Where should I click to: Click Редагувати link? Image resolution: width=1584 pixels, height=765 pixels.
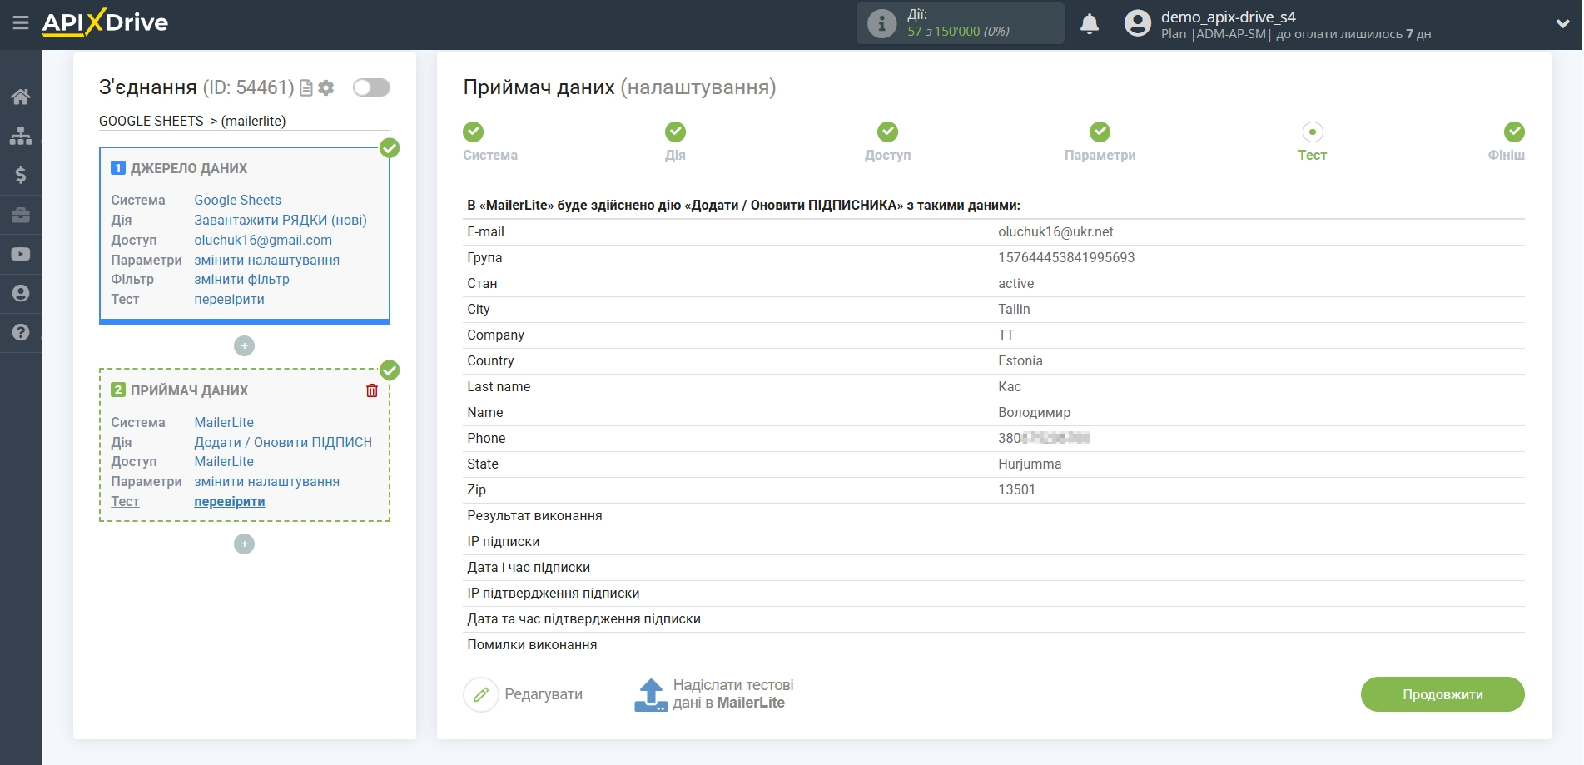(x=544, y=694)
